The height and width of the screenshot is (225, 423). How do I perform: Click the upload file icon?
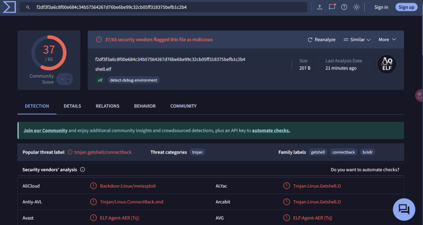(320, 7)
